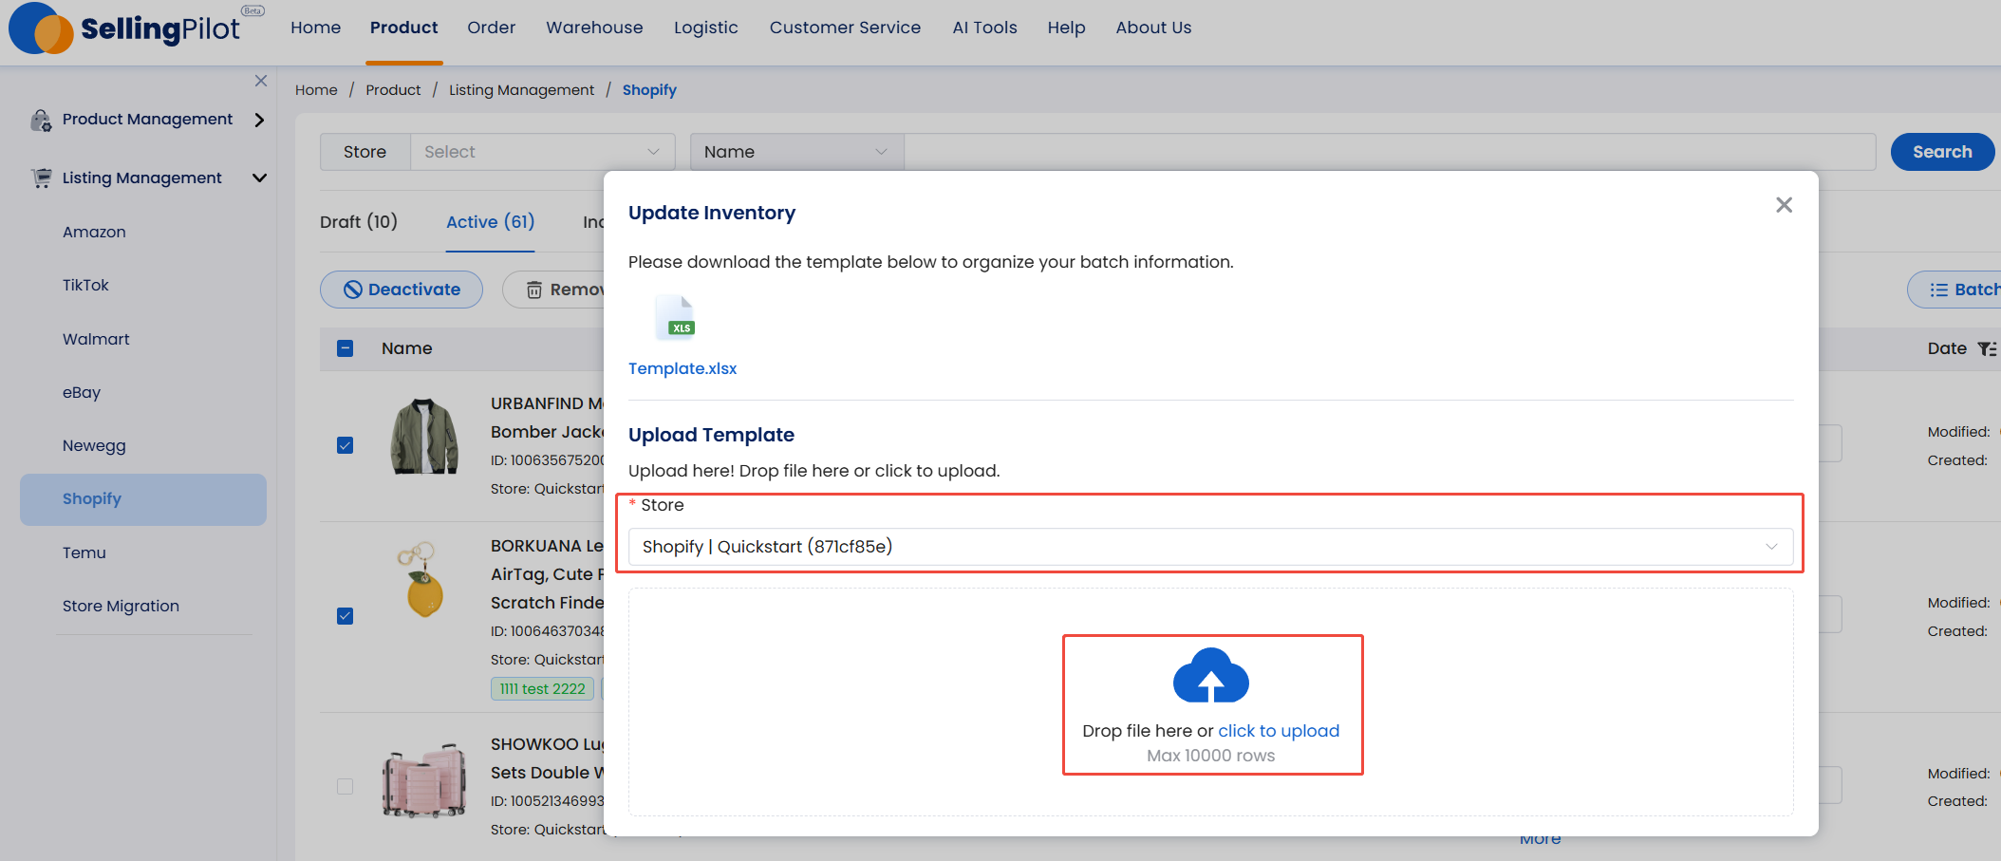Select Shopify in the sidebar
This screenshot has height=861, width=2001.
coord(143,499)
